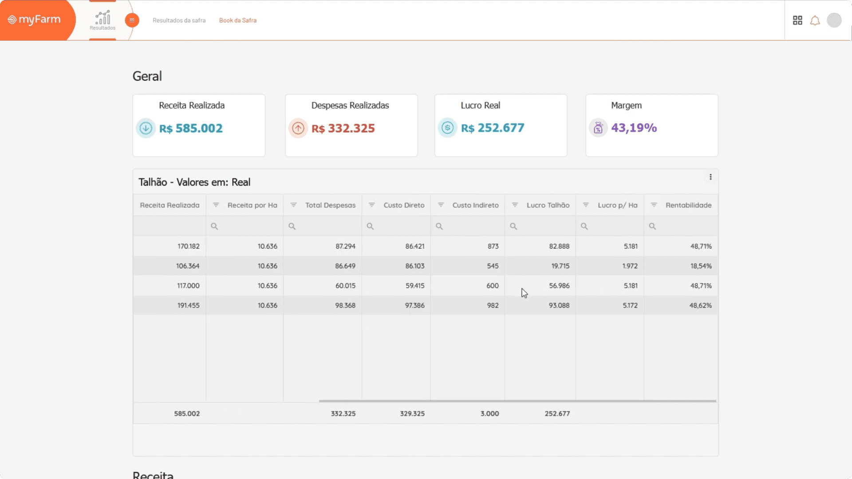Click the Geral section heading
The image size is (852, 479).
point(147,76)
